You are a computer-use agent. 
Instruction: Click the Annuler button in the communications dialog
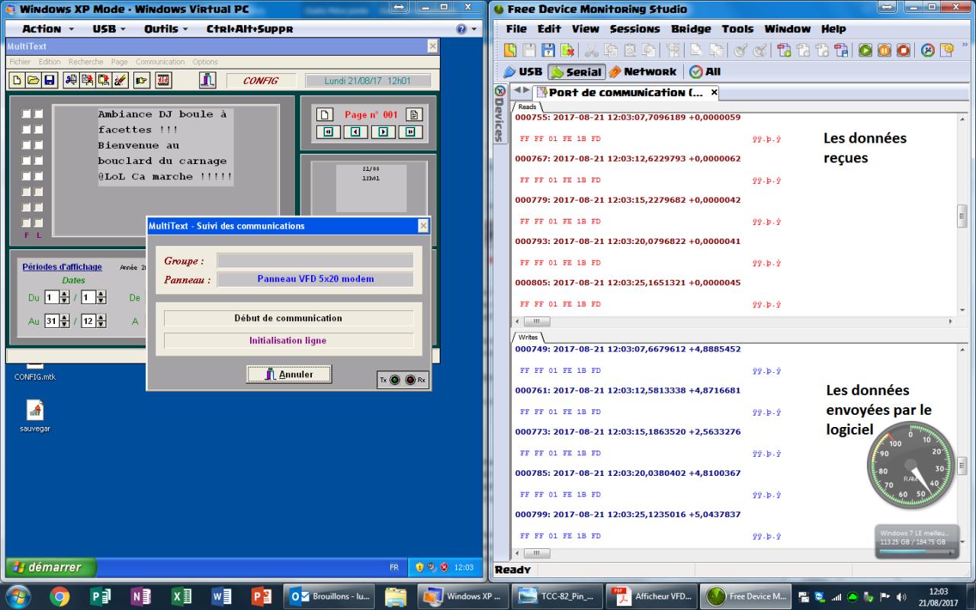289,374
